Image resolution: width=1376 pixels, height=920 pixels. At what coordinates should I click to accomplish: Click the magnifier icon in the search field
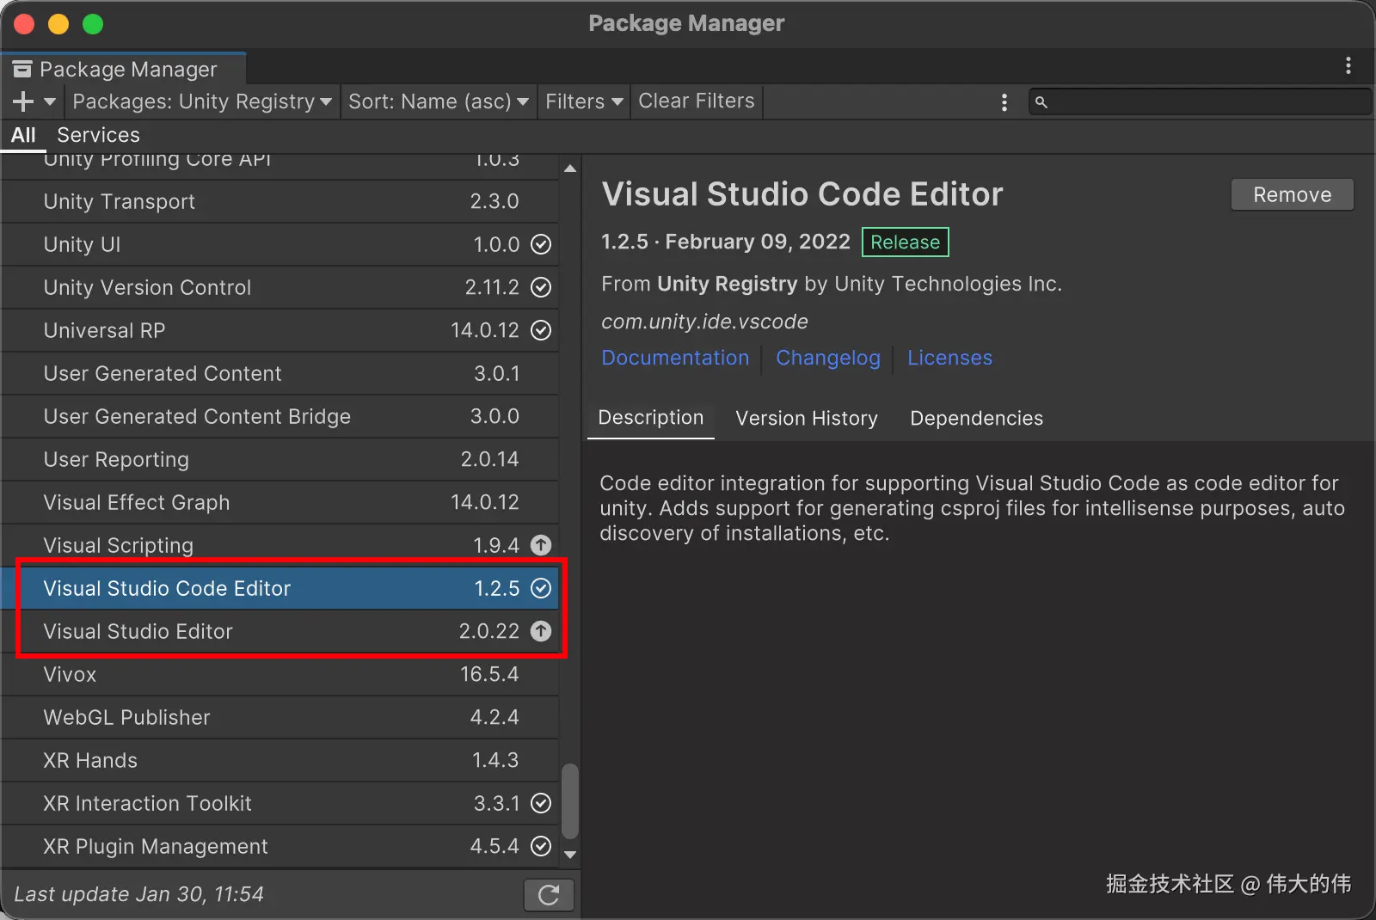click(1041, 101)
